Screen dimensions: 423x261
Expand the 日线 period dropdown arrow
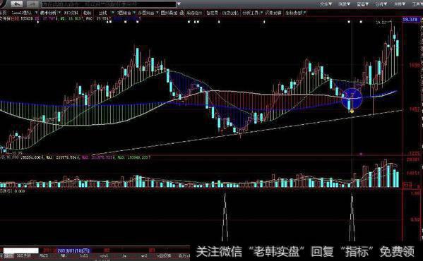point(113,13)
